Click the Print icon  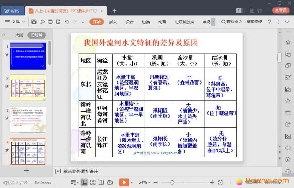50,22
